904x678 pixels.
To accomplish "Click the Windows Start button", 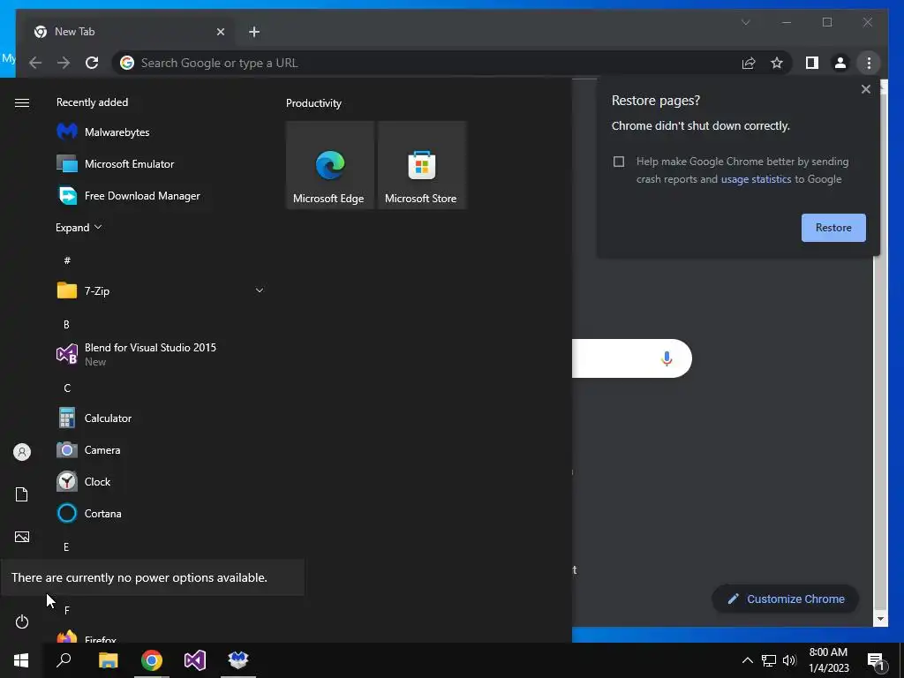I will click(x=21, y=660).
